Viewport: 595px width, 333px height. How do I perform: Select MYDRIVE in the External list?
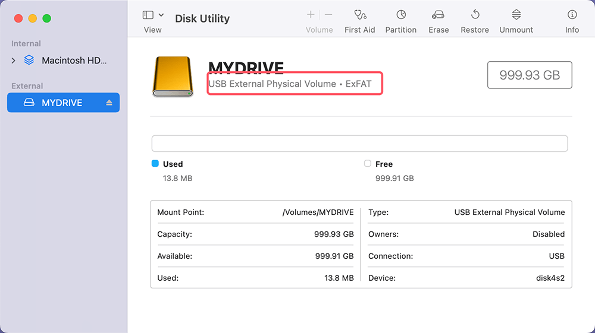point(64,103)
